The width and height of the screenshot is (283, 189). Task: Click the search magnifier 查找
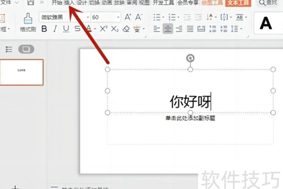coord(268,3)
